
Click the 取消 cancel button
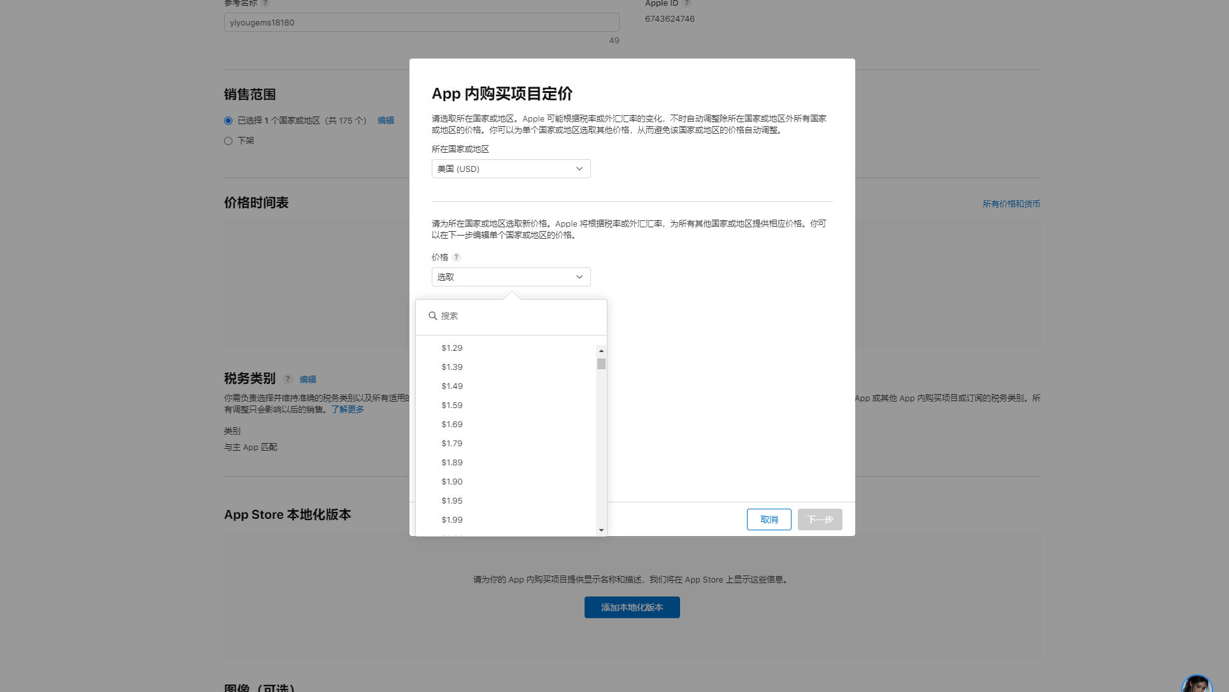point(769,520)
